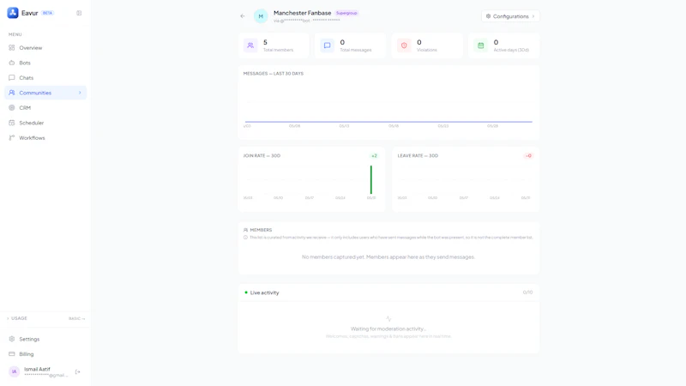
Task: Click the Scheduler calendar icon
Action: pyautogui.click(x=12, y=123)
